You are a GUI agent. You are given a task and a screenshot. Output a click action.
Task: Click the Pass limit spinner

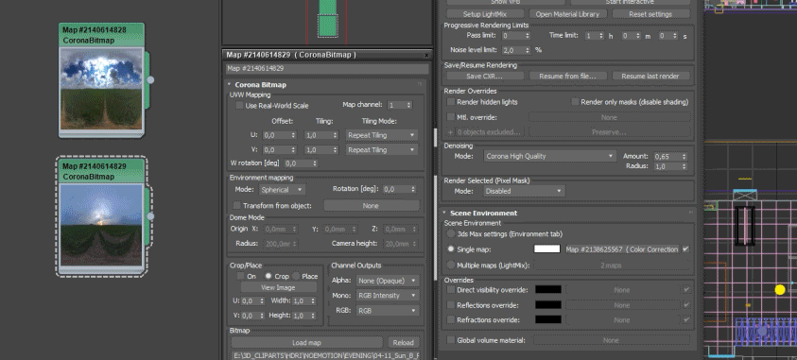point(527,36)
